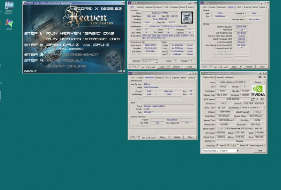Click the processor Name field 'Intel Core i7 7740K'
This screenshot has height=190, width=281.
coord(160,13)
